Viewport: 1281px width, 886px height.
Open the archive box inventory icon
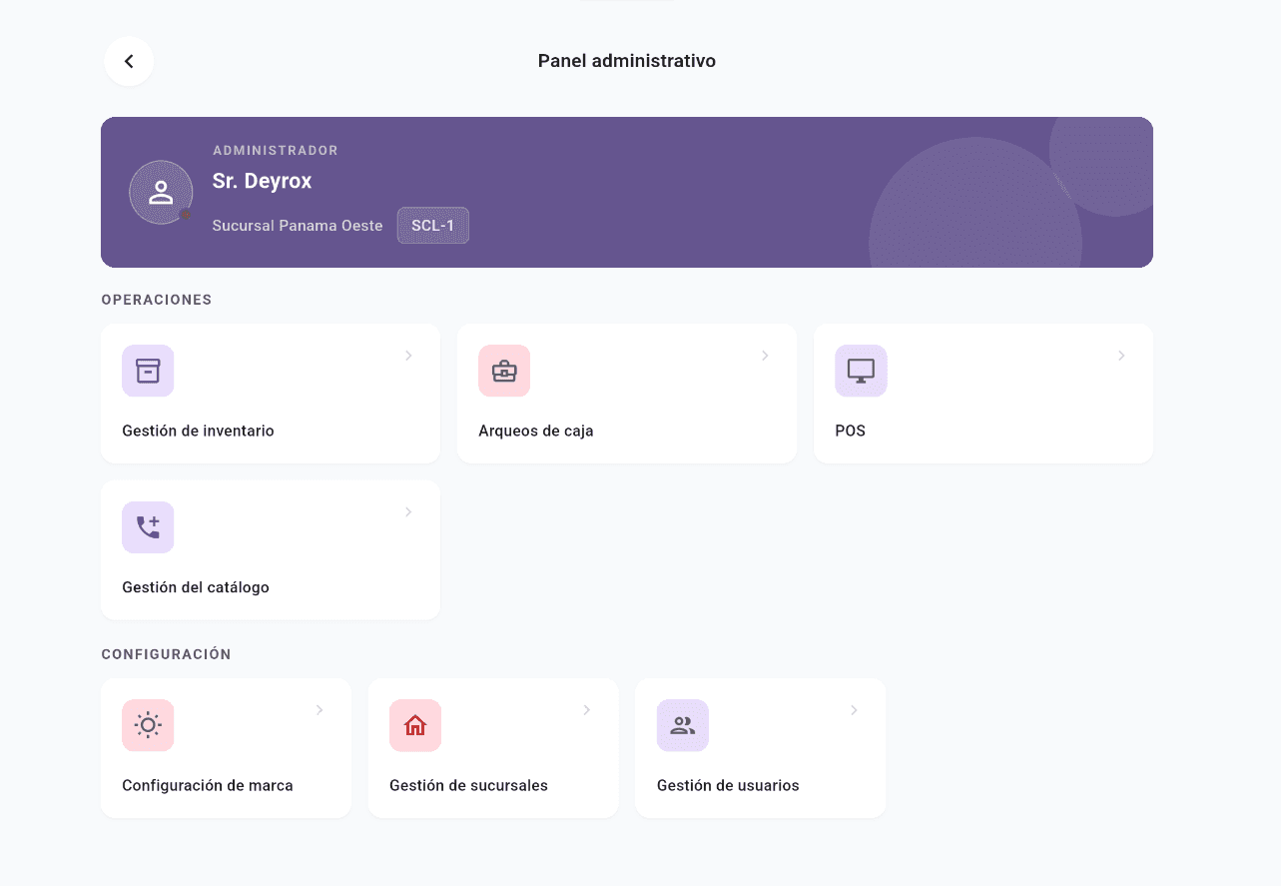(x=148, y=371)
